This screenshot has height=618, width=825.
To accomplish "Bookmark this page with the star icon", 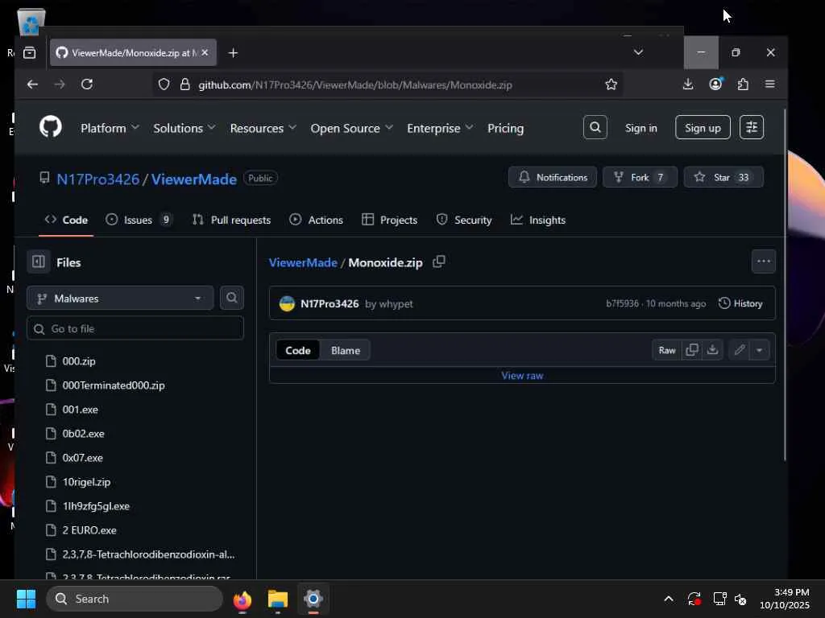I will point(611,84).
